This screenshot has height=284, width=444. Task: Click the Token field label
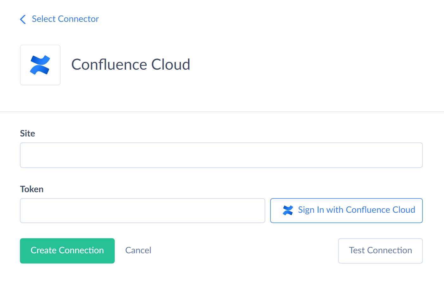(32, 189)
